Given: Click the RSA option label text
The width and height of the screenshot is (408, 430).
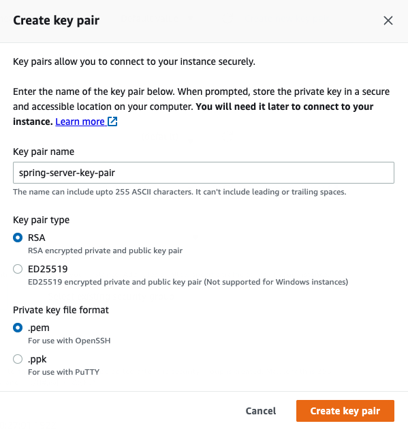Looking at the screenshot, I should 36,238.
